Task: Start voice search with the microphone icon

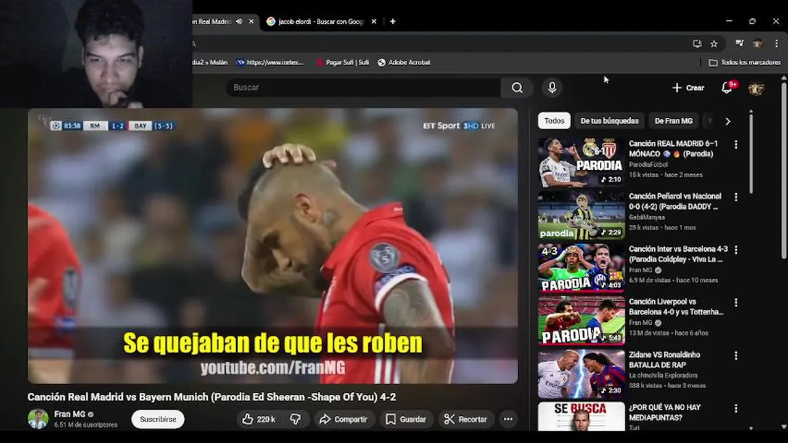Action: 552,87
